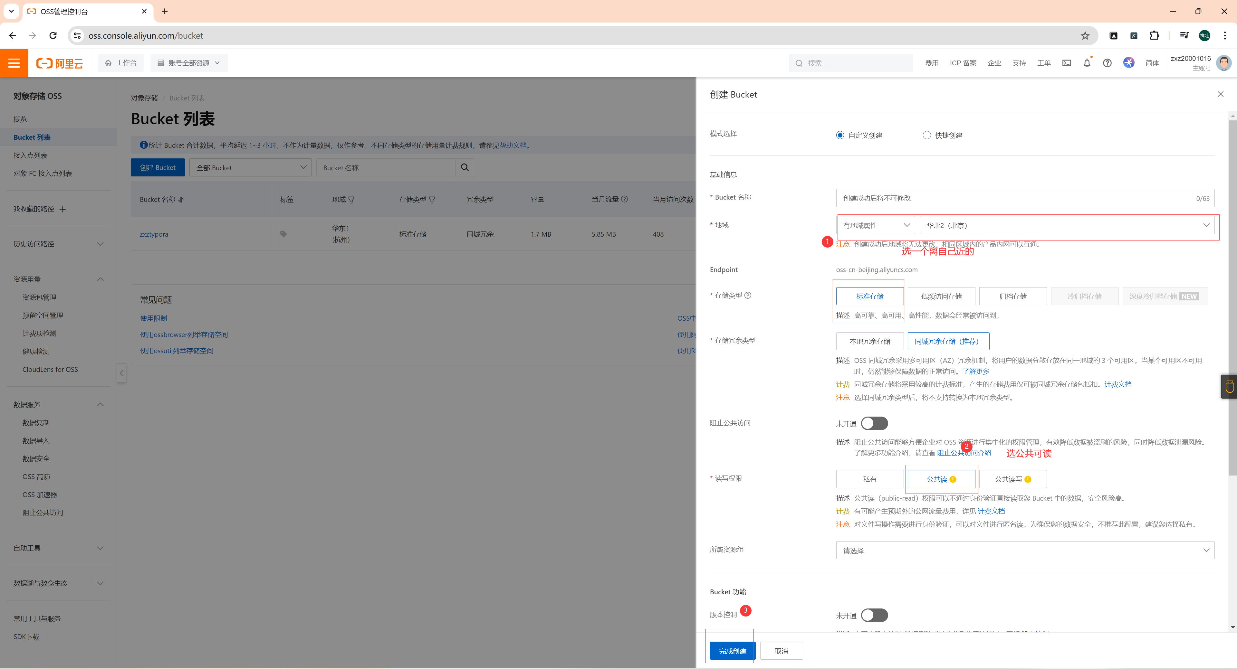Click the tag icon for zxztypora
This screenshot has height=669, width=1237.
(283, 234)
